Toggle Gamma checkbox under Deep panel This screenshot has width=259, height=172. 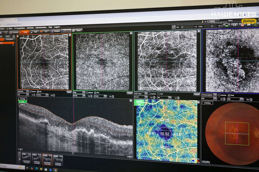87,93
